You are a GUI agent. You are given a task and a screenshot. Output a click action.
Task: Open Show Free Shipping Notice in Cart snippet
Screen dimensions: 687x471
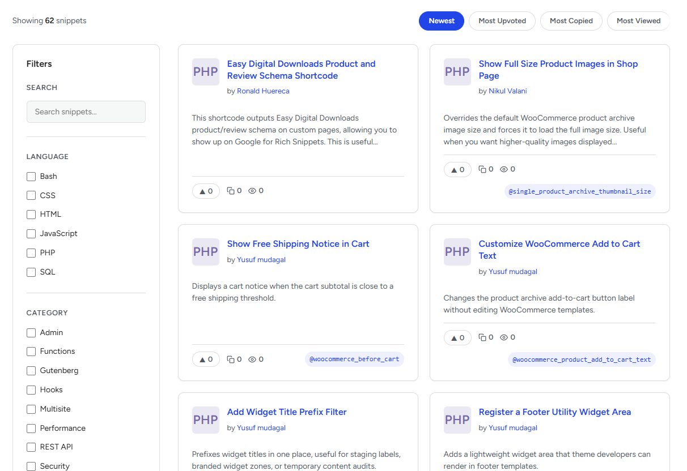(298, 244)
